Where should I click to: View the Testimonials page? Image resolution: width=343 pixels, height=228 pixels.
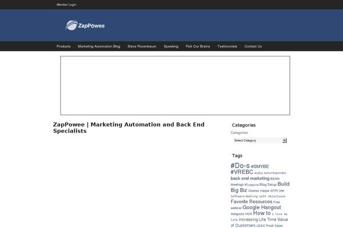click(x=227, y=46)
